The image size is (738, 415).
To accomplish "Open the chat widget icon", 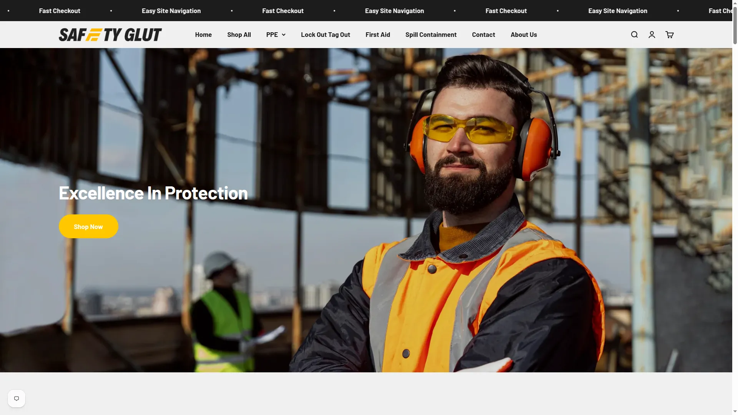I will coord(17,398).
